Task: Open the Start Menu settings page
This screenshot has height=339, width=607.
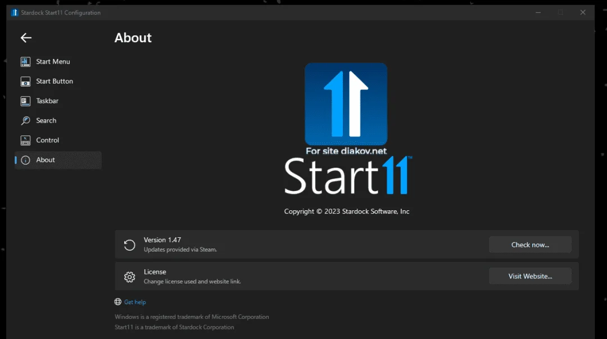Action: pyautogui.click(x=58, y=62)
